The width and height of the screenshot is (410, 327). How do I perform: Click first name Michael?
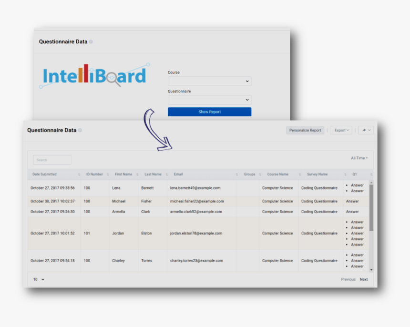119,201
